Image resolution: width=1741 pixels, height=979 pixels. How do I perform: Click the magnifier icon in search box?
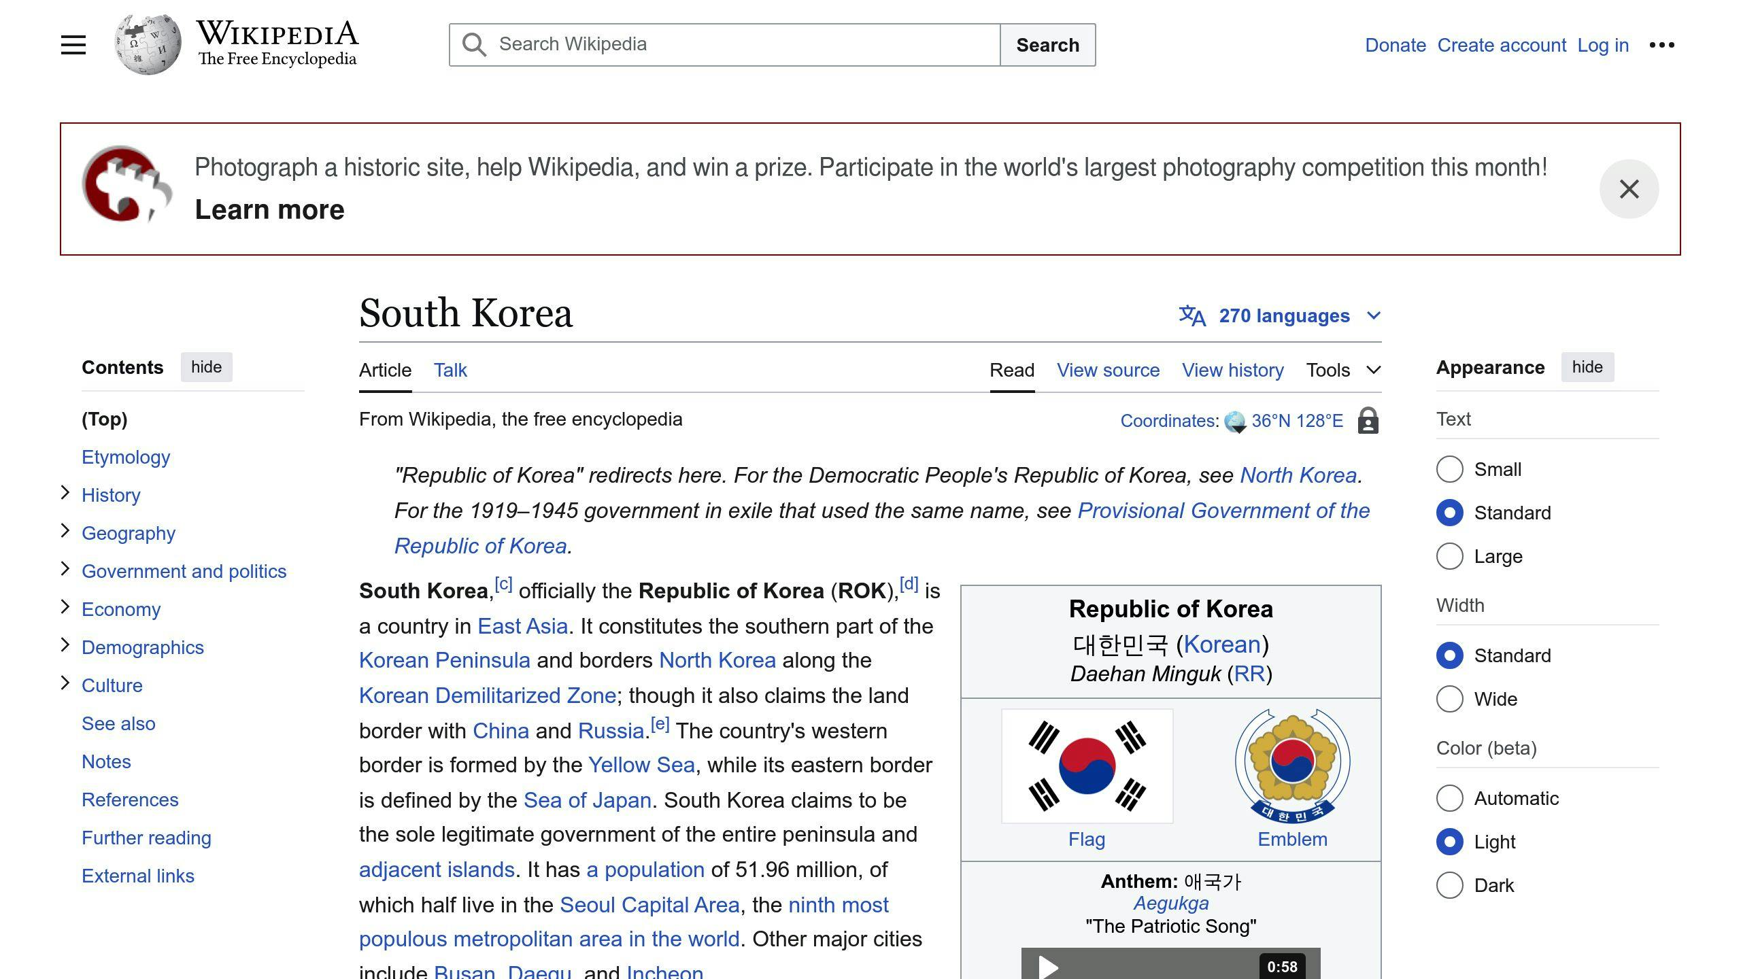click(x=474, y=45)
